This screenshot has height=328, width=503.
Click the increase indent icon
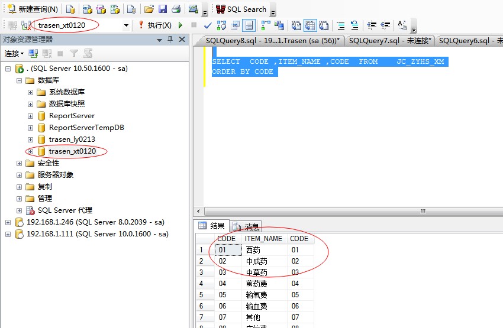385,25
